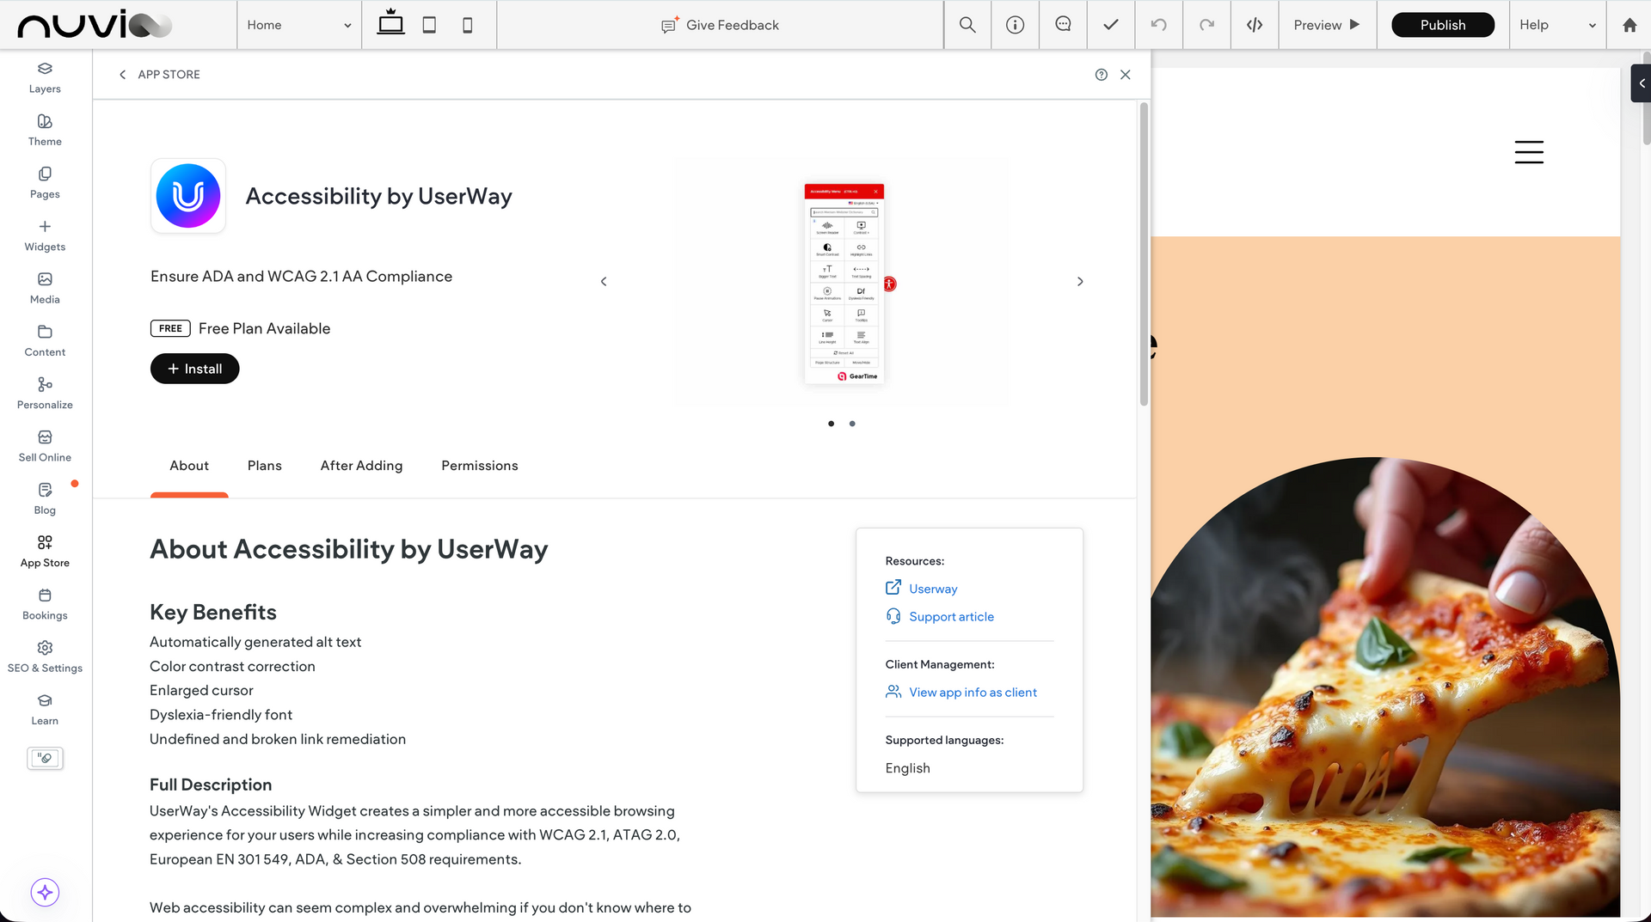Image resolution: width=1651 pixels, height=922 pixels.
Task: Open search in the top toolbar
Action: [967, 25]
